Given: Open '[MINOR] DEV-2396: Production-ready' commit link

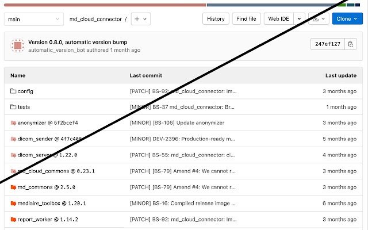Looking at the screenshot, I should (x=182, y=139).
